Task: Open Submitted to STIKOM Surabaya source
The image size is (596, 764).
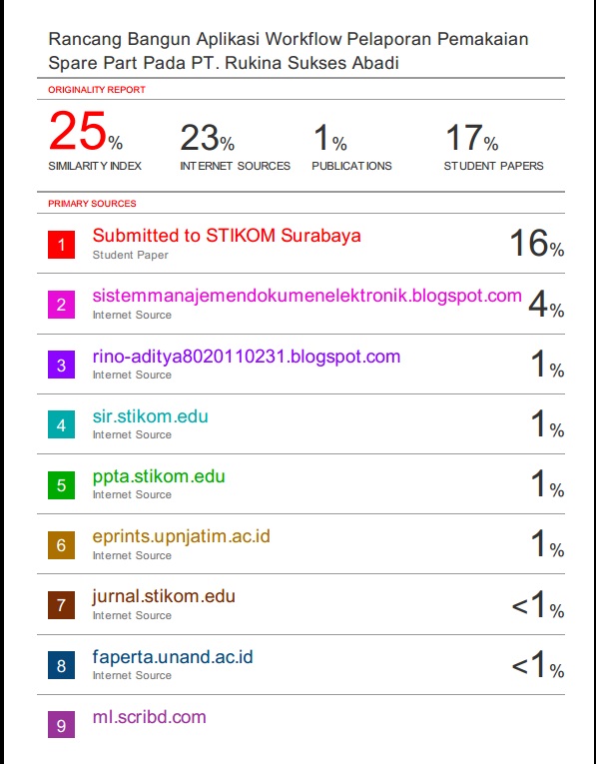Action: click(x=227, y=236)
